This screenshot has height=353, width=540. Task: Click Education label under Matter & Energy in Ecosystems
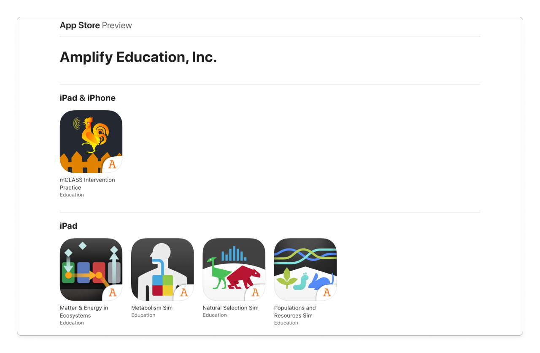(x=72, y=323)
